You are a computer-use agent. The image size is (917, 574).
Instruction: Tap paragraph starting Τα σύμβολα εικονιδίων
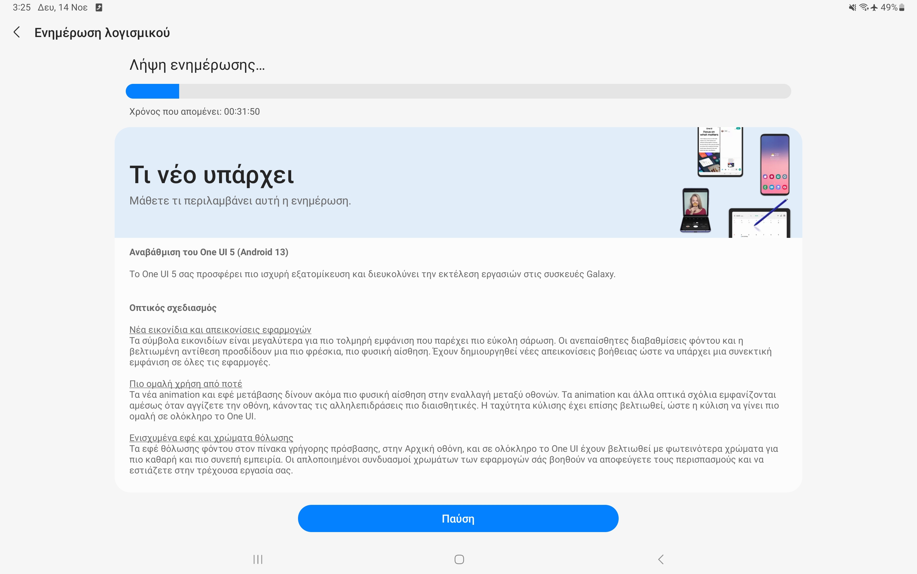[450, 351]
